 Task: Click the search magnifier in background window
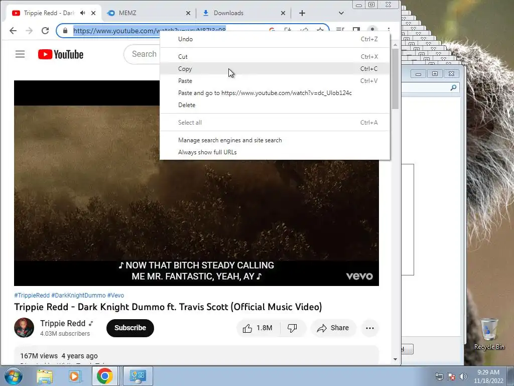click(x=453, y=87)
